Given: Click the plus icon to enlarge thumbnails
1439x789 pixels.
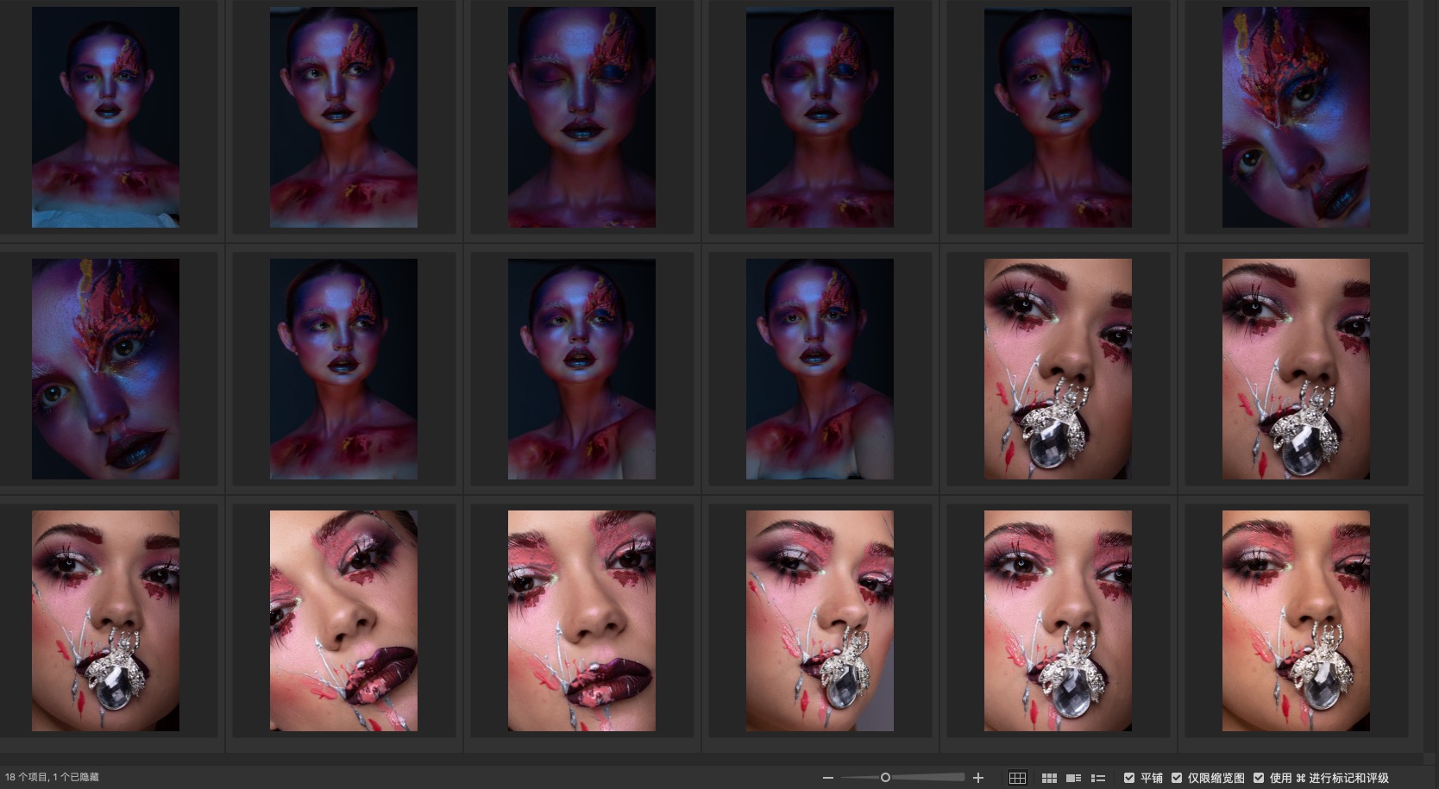Looking at the screenshot, I should pos(978,778).
